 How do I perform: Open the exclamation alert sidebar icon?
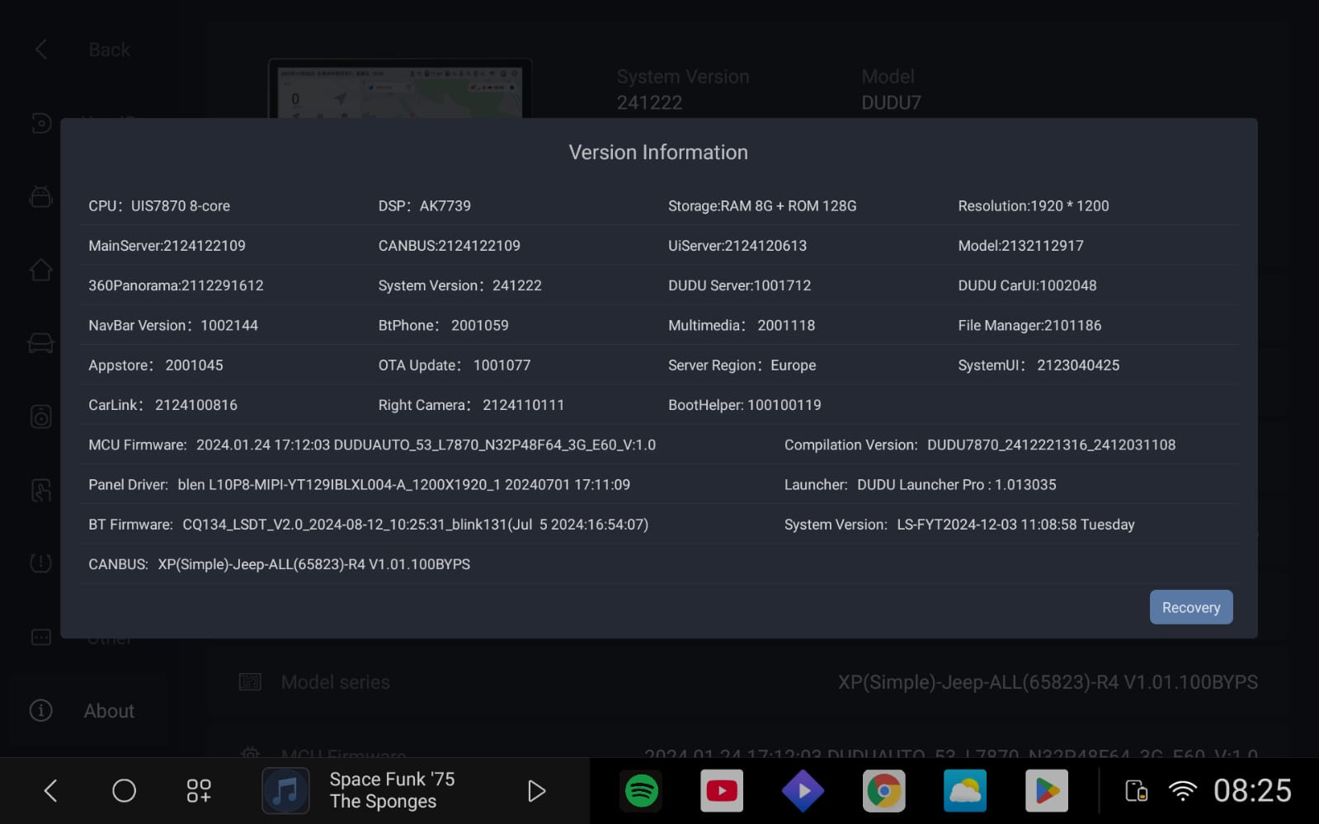[x=40, y=563]
